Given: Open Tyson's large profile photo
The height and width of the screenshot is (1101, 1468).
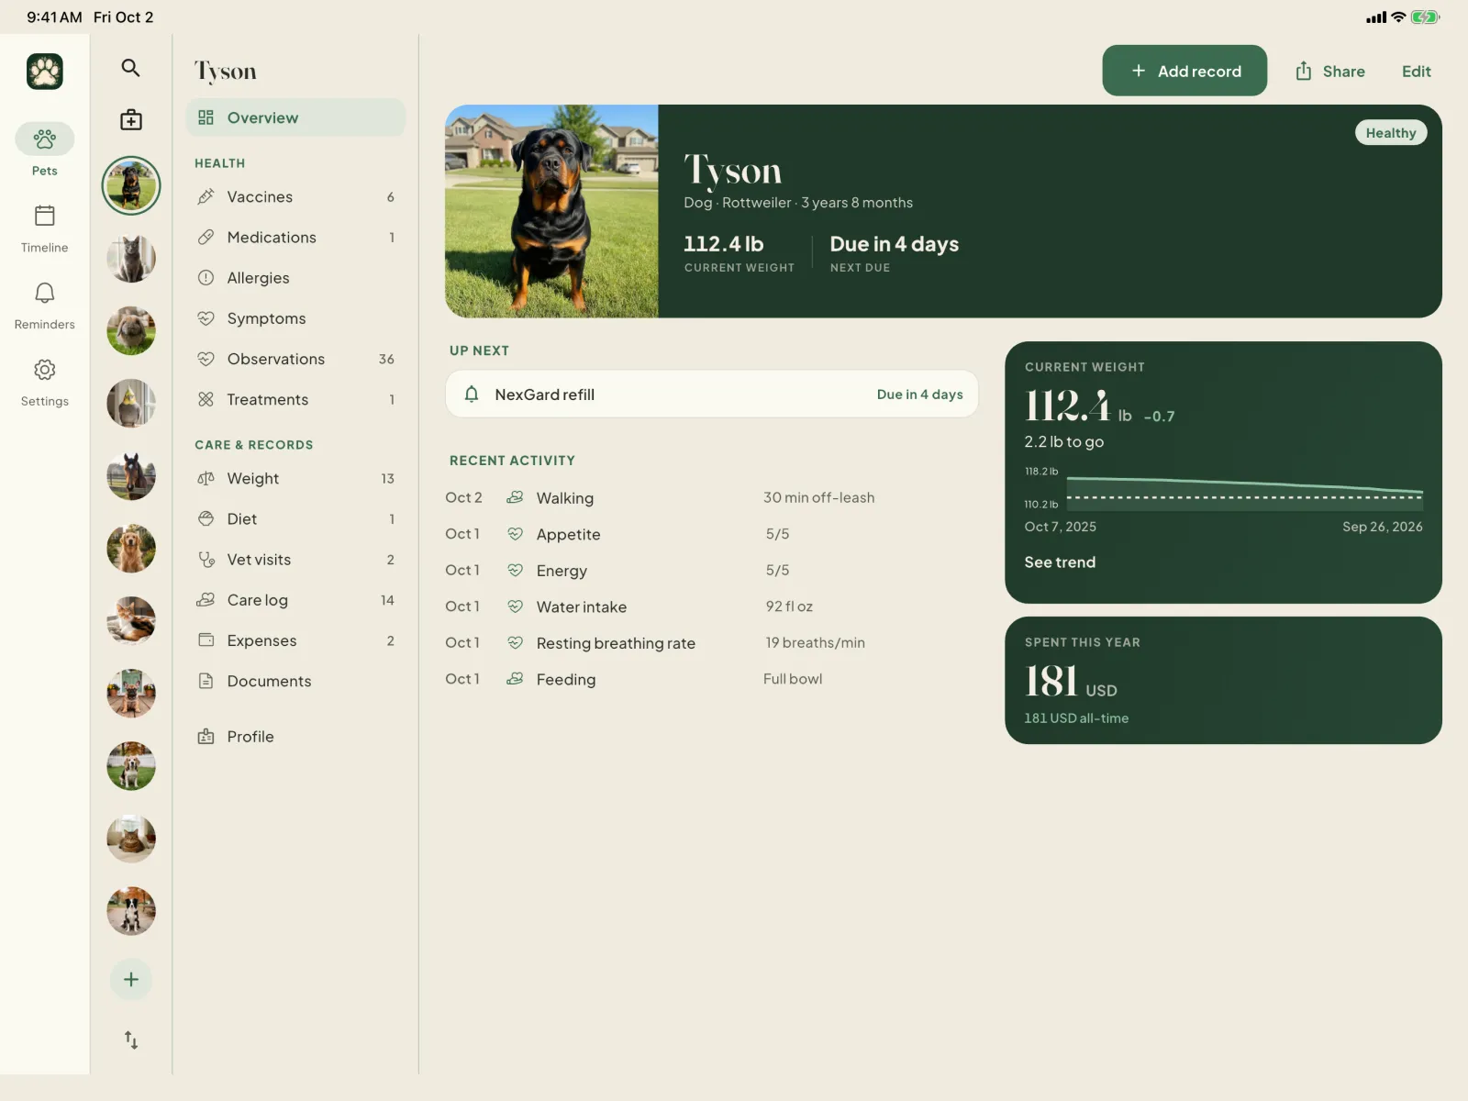Looking at the screenshot, I should (551, 211).
